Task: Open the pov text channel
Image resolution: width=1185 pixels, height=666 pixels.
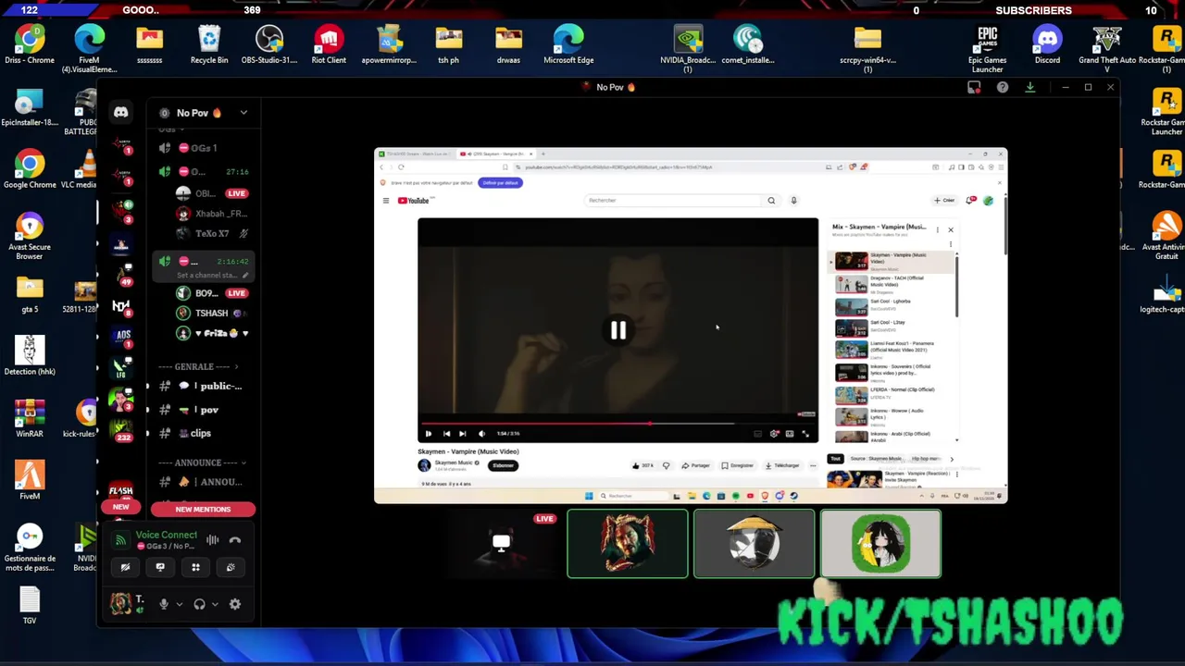Action: coord(202,410)
